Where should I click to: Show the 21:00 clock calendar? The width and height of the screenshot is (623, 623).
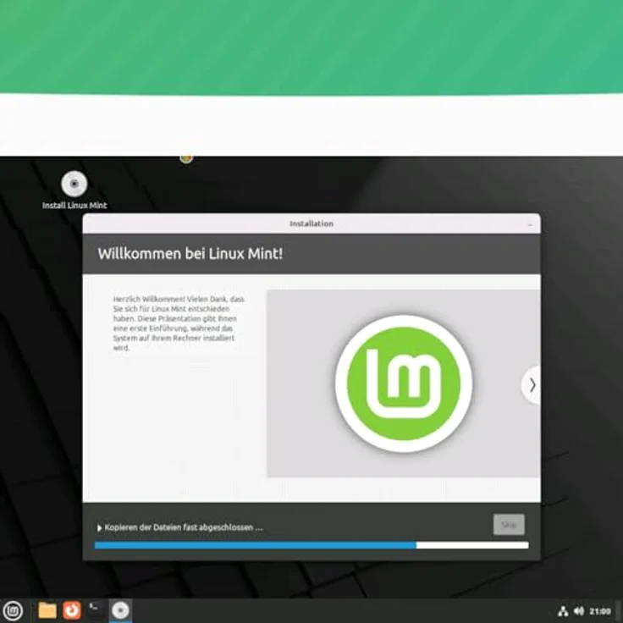click(600, 611)
